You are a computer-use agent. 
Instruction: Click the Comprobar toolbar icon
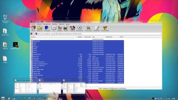47,28
